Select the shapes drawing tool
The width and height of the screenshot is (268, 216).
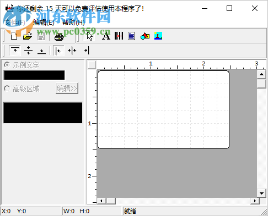pos(145,36)
